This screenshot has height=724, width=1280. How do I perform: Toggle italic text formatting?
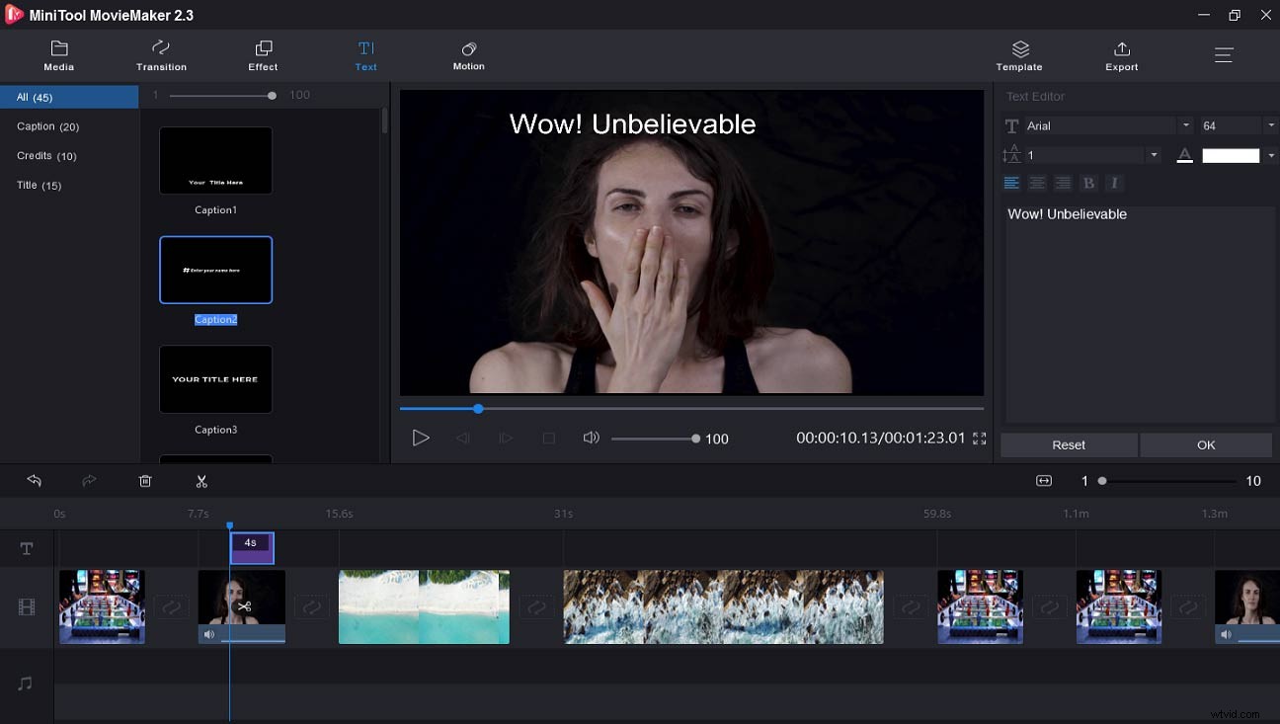[x=1114, y=183]
